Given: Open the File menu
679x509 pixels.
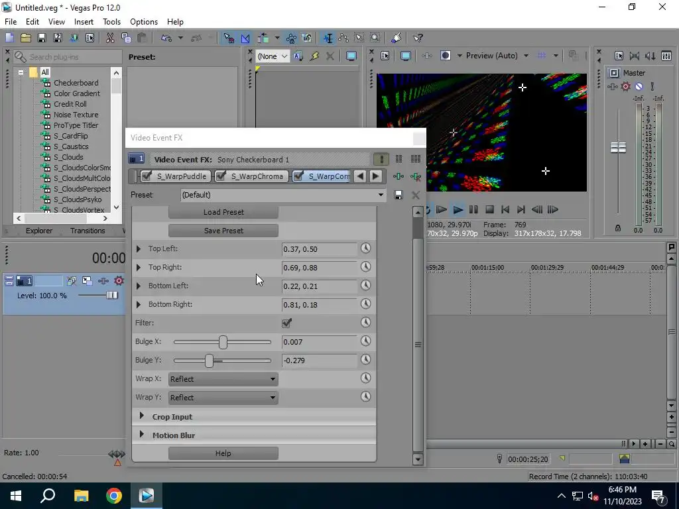Looking at the screenshot, I should click(11, 22).
